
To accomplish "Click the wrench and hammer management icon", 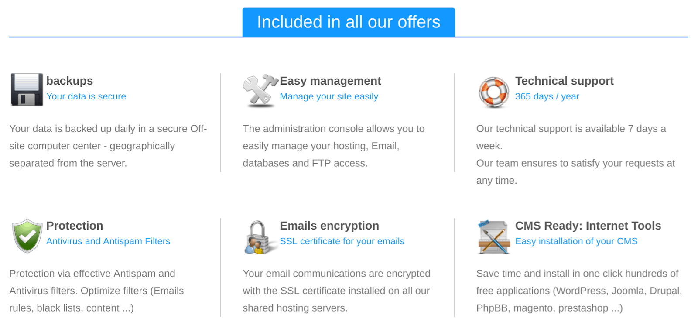I will point(260,90).
